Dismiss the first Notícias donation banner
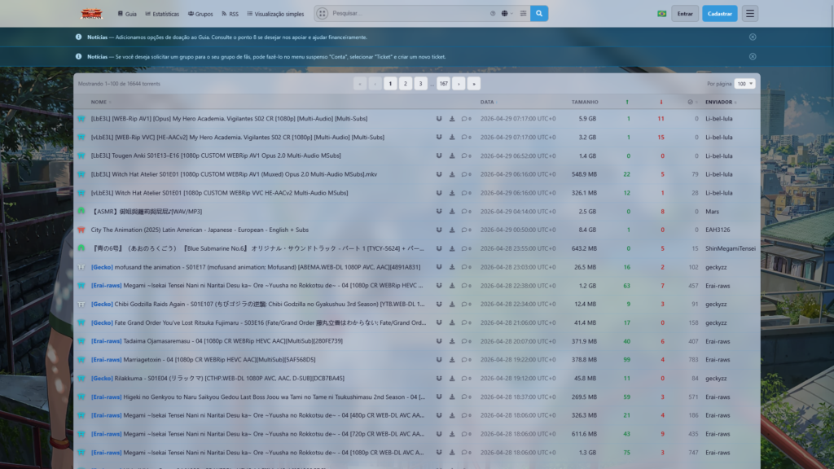 pos(752,37)
